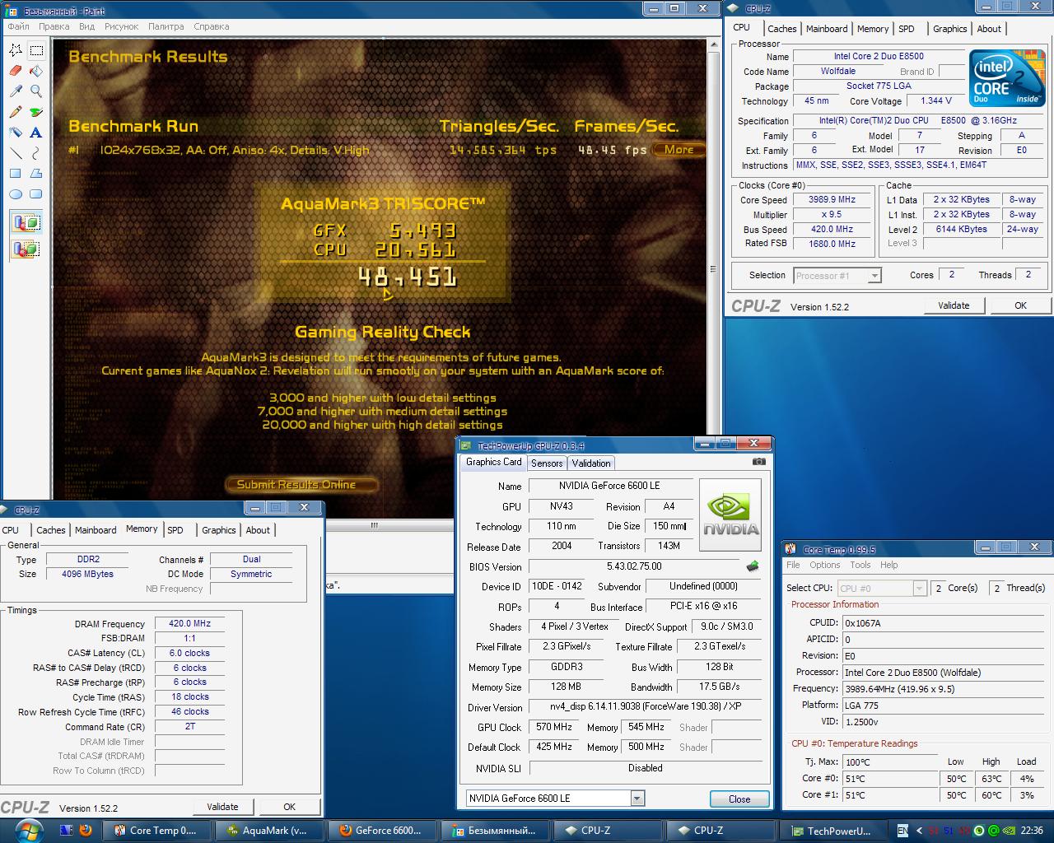Choose the Rounded rectangle tool

[x=36, y=194]
